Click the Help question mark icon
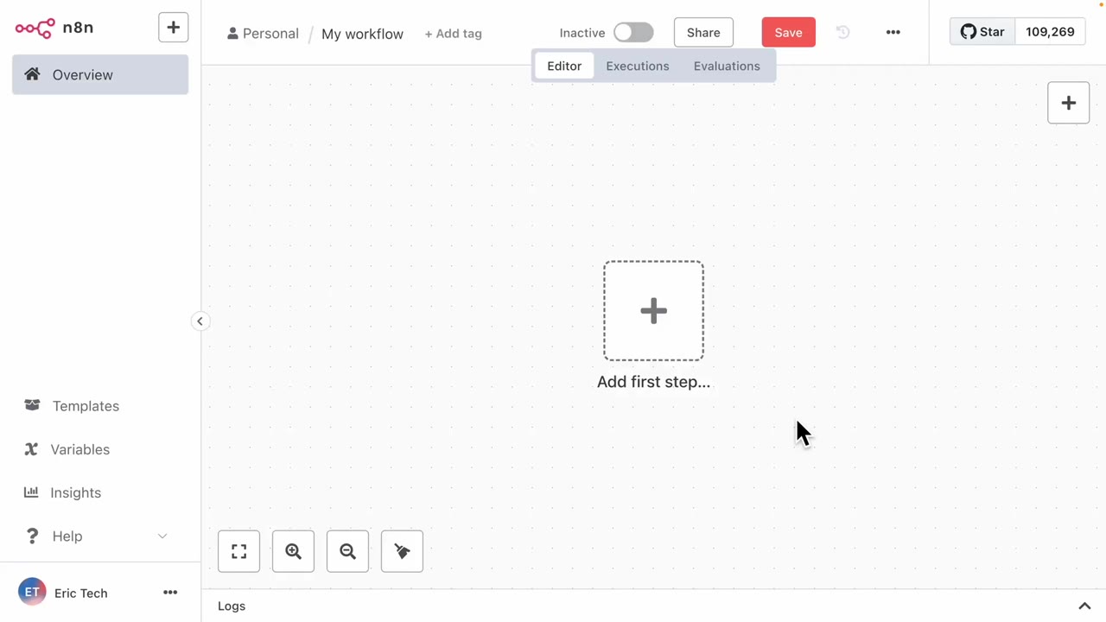 coord(32,536)
